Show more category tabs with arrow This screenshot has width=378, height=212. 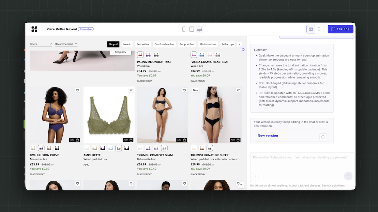(239, 44)
